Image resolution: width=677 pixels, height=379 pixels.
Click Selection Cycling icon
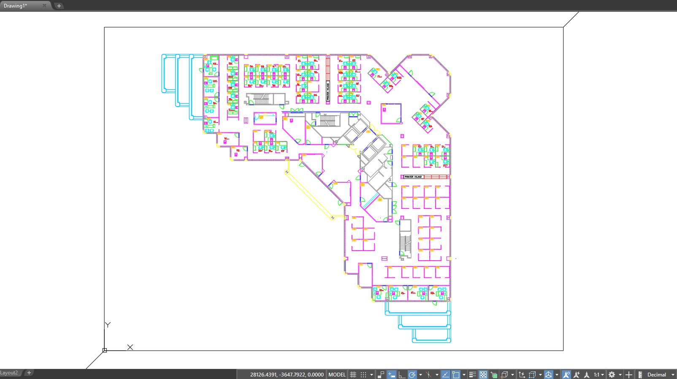coord(494,374)
